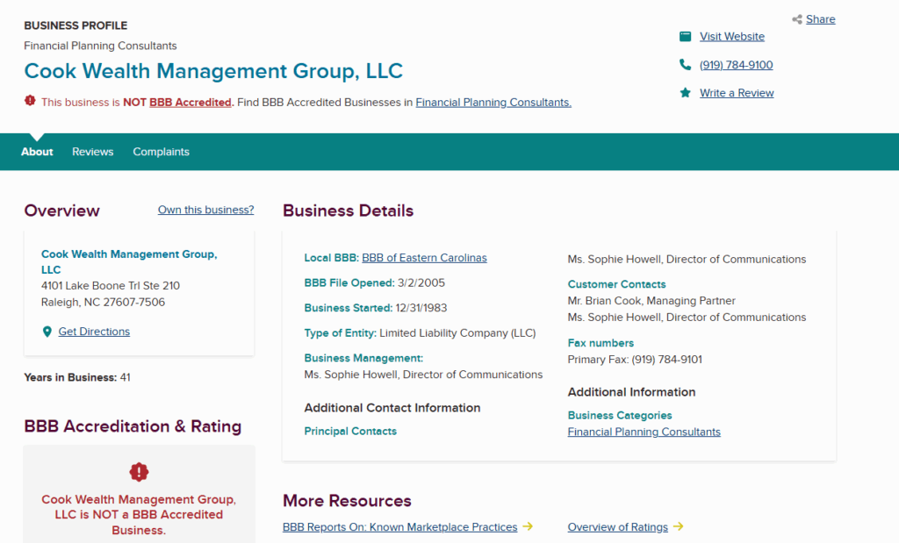Click the BUSINESS PROFILE label

[x=76, y=25]
